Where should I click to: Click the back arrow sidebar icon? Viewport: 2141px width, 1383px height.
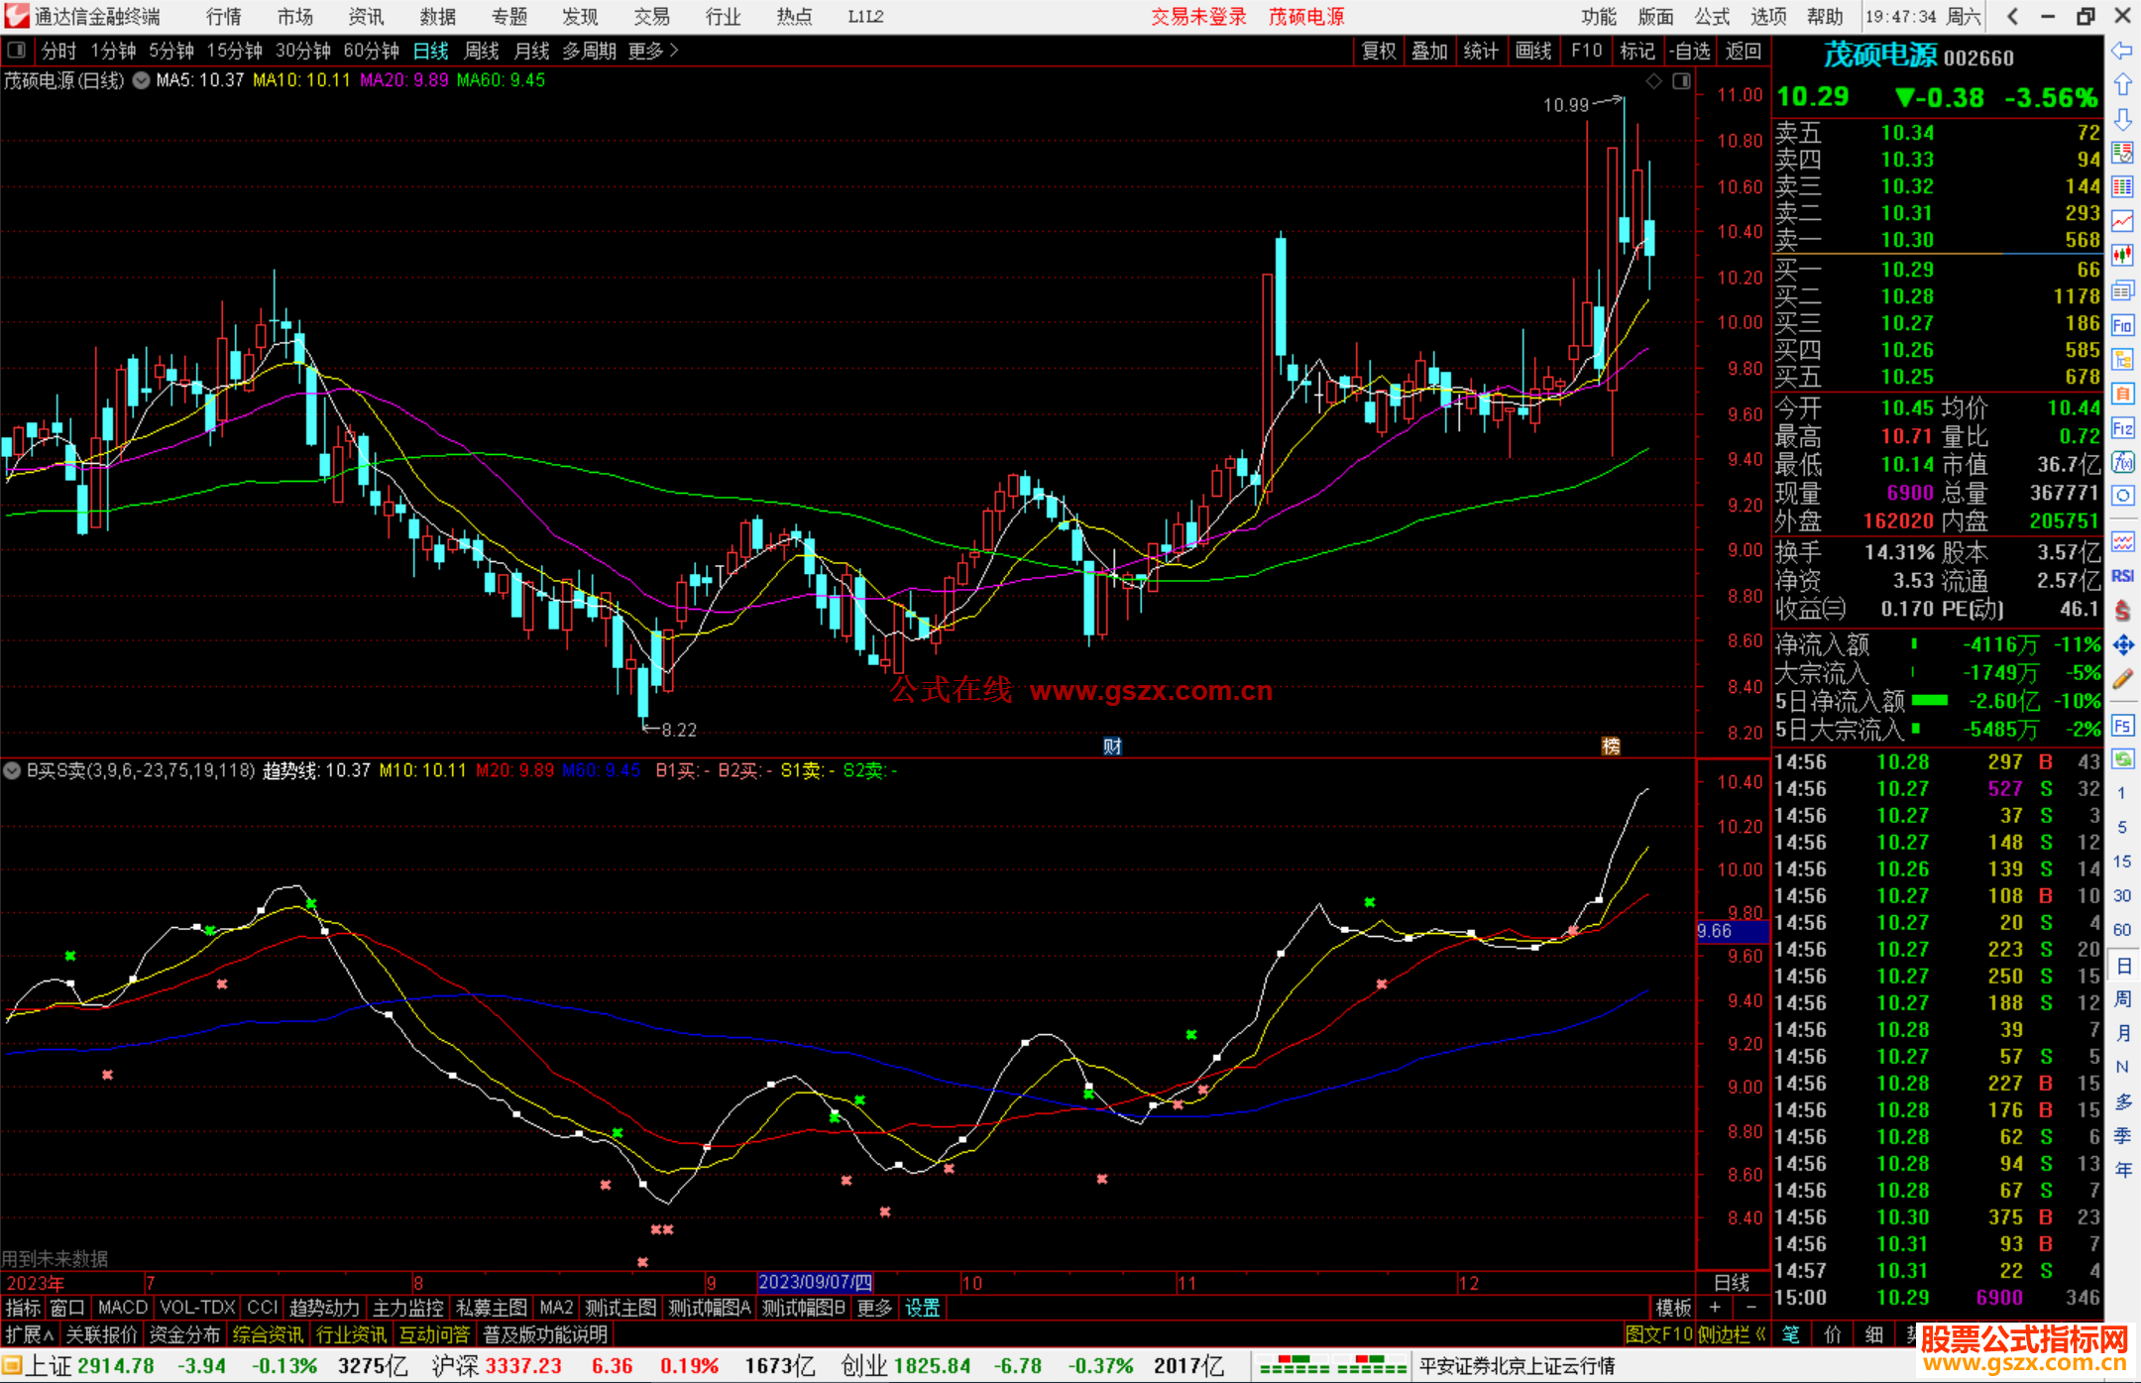(x=2122, y=51)
